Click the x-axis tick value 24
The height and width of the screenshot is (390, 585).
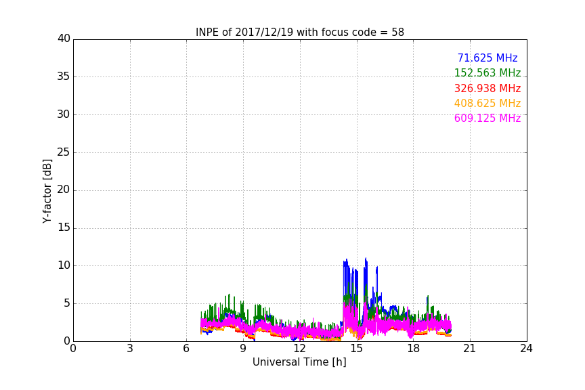click(526, 349)
